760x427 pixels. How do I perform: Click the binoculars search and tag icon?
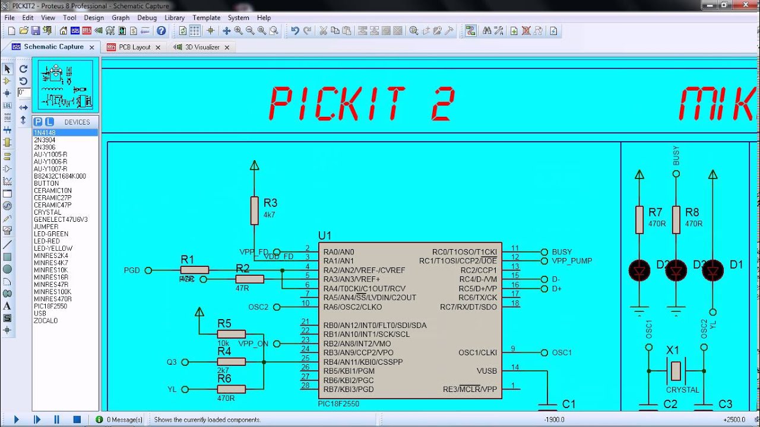click(x=487, y=30)
